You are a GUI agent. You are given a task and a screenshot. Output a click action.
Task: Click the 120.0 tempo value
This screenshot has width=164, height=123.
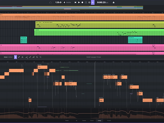tap(58, 2)
